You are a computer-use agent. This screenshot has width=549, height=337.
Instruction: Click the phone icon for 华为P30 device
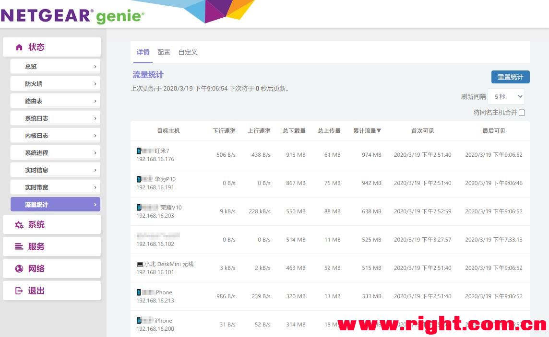point(139,179)
